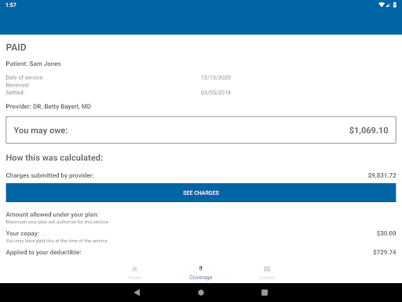
Task: Tap the Android home circle button
Action: pos(201,293)
